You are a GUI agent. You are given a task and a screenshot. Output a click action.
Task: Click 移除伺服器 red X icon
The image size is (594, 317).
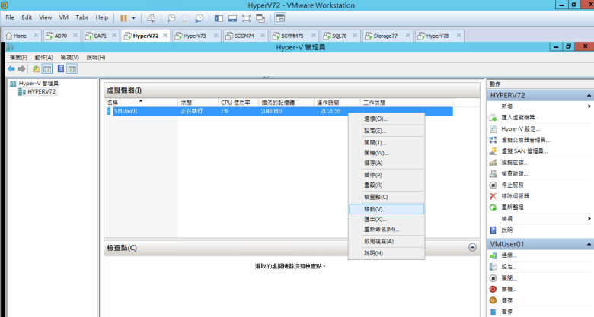coord(493,196)
